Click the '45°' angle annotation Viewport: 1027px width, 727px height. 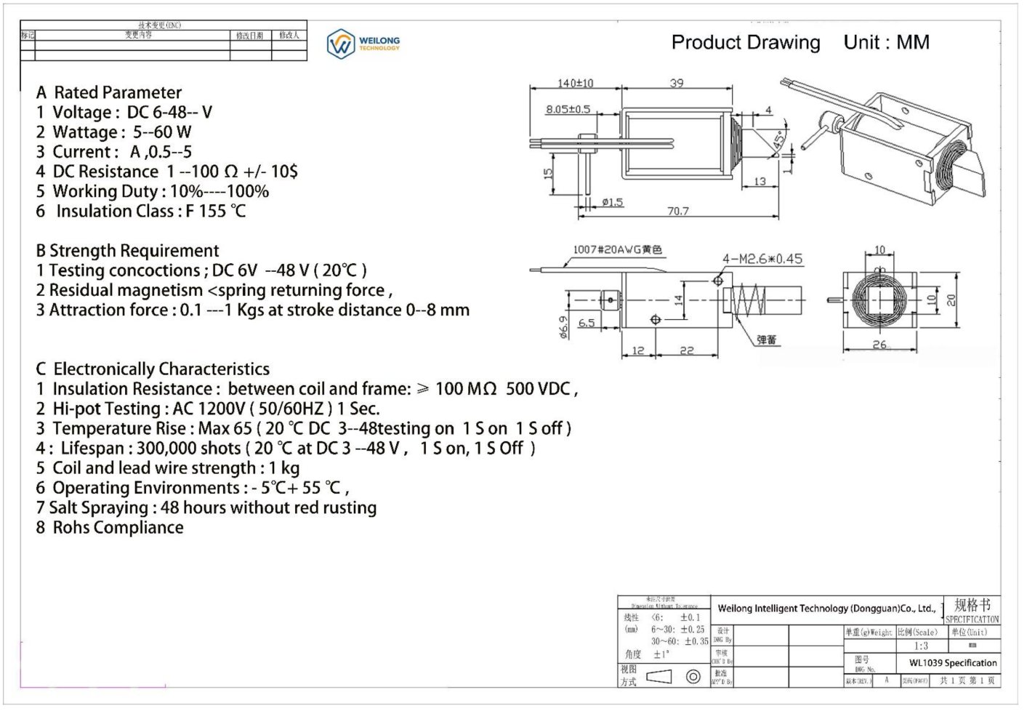[778, 139]
